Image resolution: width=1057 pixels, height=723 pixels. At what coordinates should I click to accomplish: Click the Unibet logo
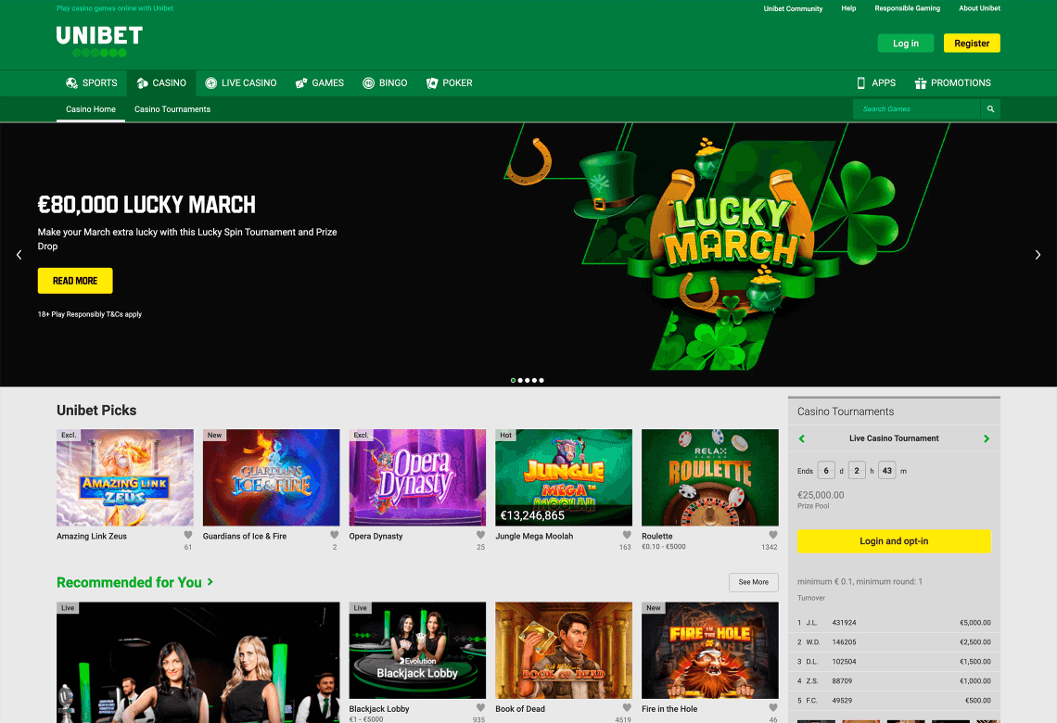(x=99, y=41)
